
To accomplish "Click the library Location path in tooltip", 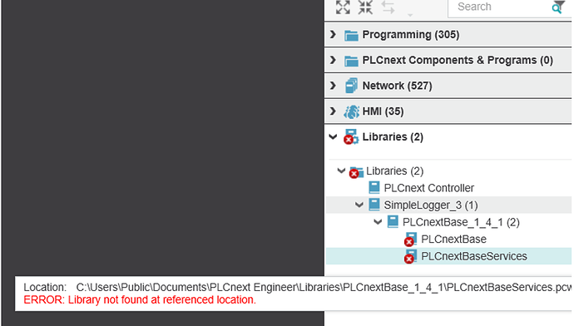I will [324, 287].
